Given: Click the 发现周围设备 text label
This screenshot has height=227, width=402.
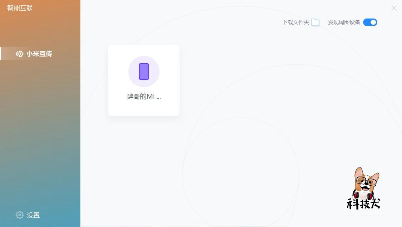Looking at the screenshot, I should [x=344, y=22].
